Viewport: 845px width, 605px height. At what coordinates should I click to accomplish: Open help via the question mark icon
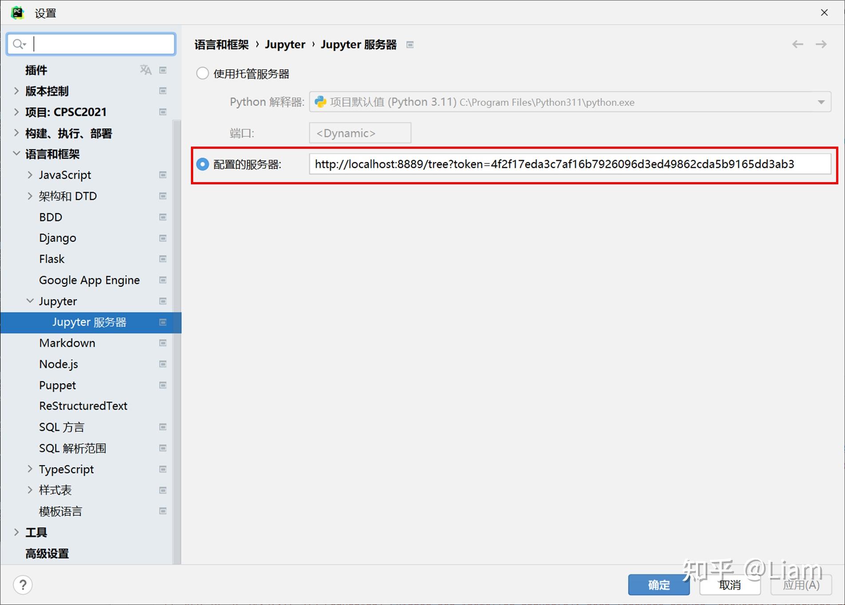coord(23,585)
